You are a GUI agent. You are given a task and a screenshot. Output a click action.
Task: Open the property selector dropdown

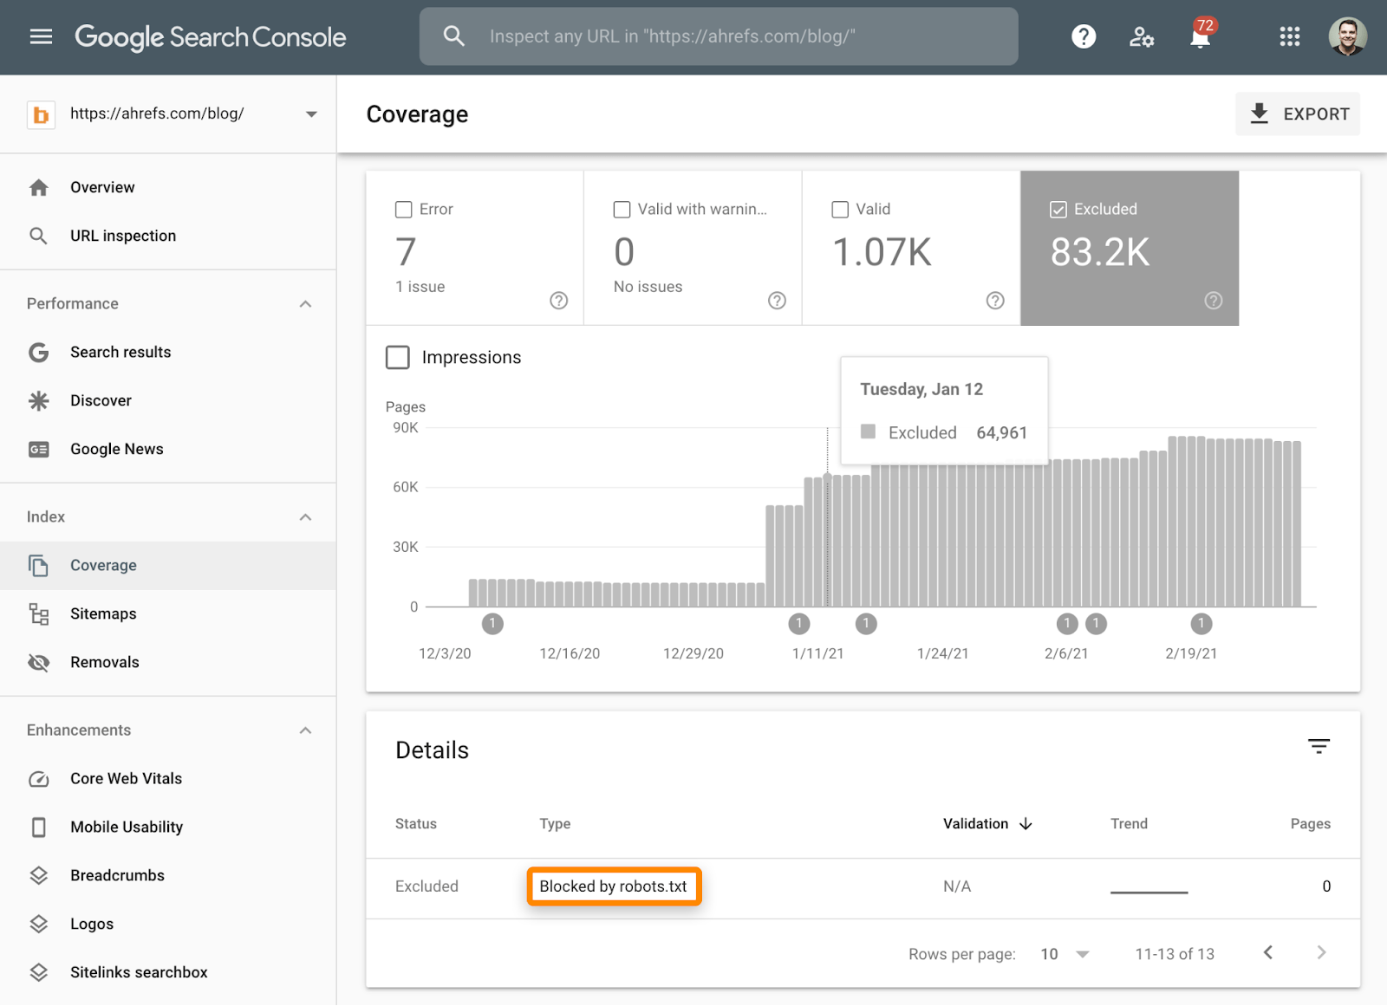[x=311, y=114]
